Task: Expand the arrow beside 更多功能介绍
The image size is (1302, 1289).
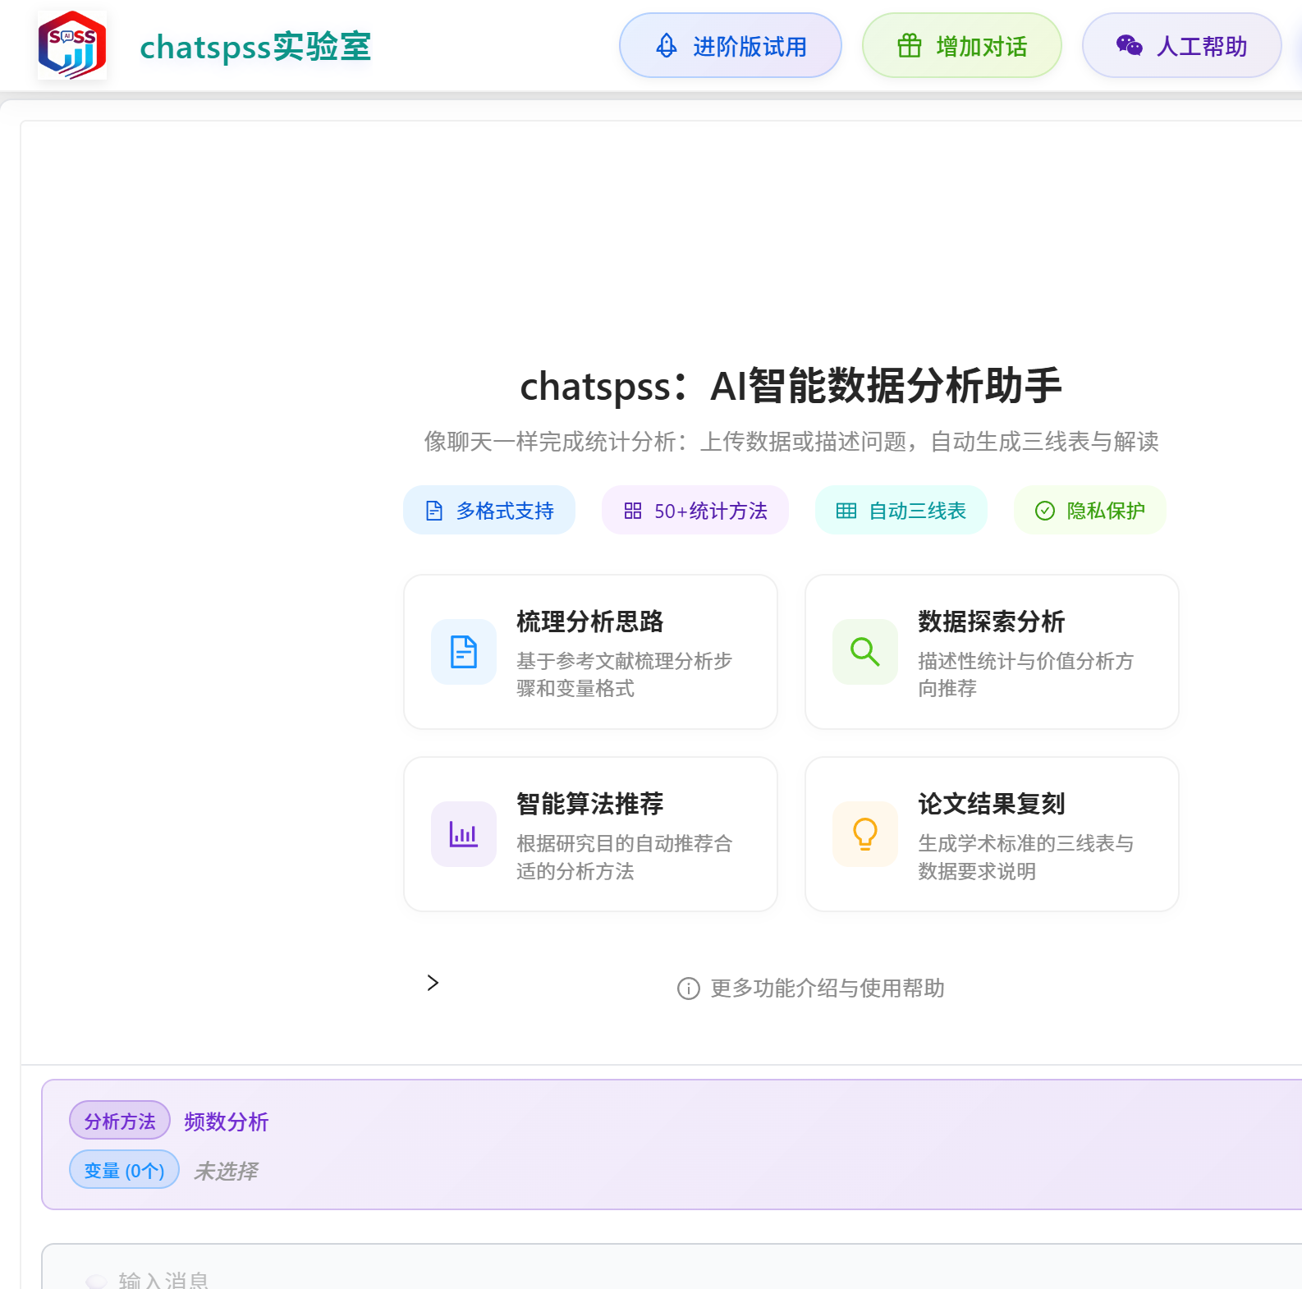Action: click(x=433, y=983)
